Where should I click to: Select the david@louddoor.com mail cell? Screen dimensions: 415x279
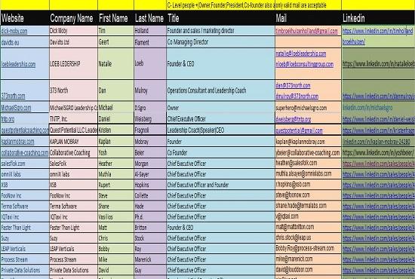pyautogui.click(x=308, y=270)
